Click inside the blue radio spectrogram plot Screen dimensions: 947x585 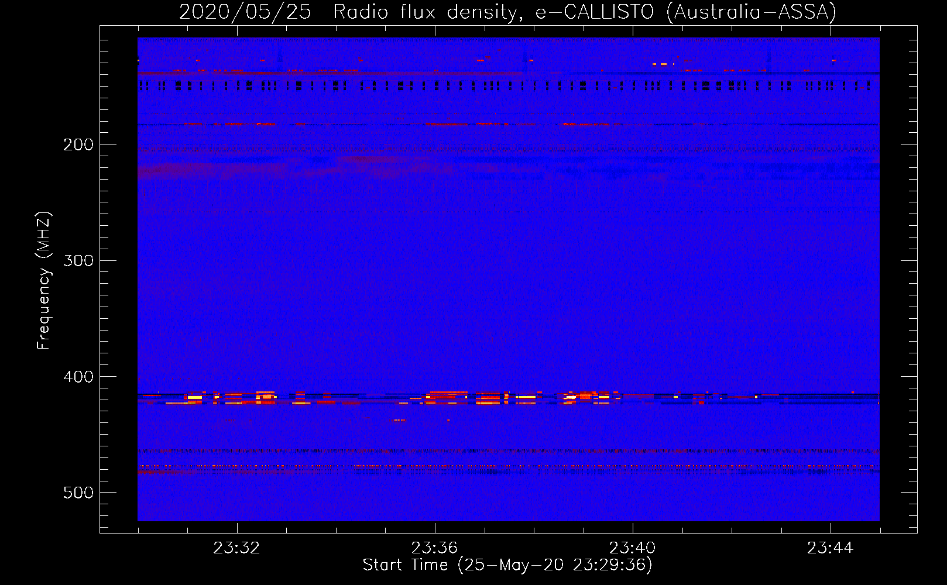coord(509,279)
